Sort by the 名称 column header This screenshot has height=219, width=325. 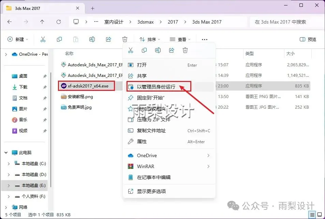coord(69,54)
